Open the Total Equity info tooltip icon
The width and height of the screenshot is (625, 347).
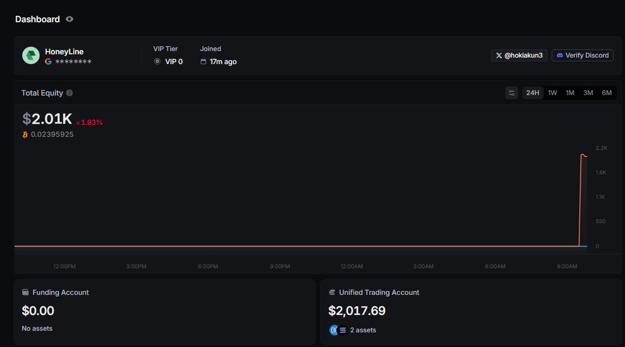click(x=69, y=93)
